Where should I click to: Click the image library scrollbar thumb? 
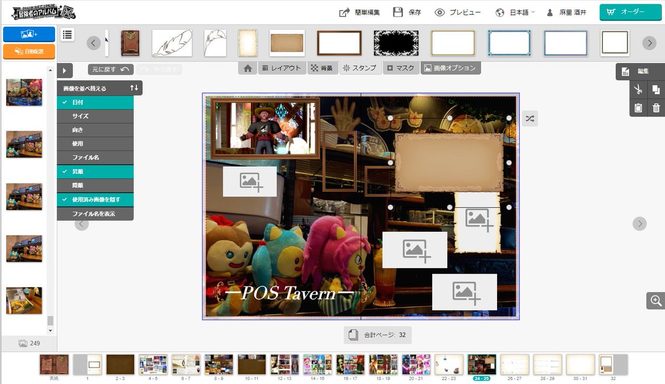(50, 321)
